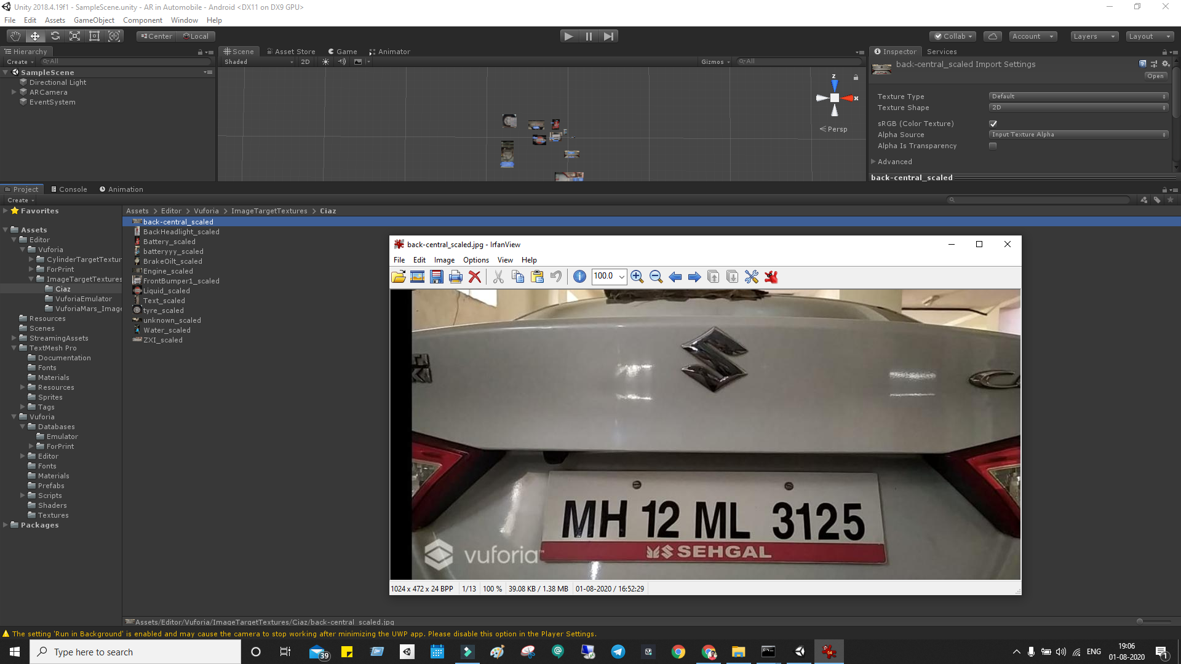Image resolution: width=1181 pixels, height=664 pixels.
Task: Open the Texture Type dropdown
Action: pyautogui.click(x=1078, y=97)
